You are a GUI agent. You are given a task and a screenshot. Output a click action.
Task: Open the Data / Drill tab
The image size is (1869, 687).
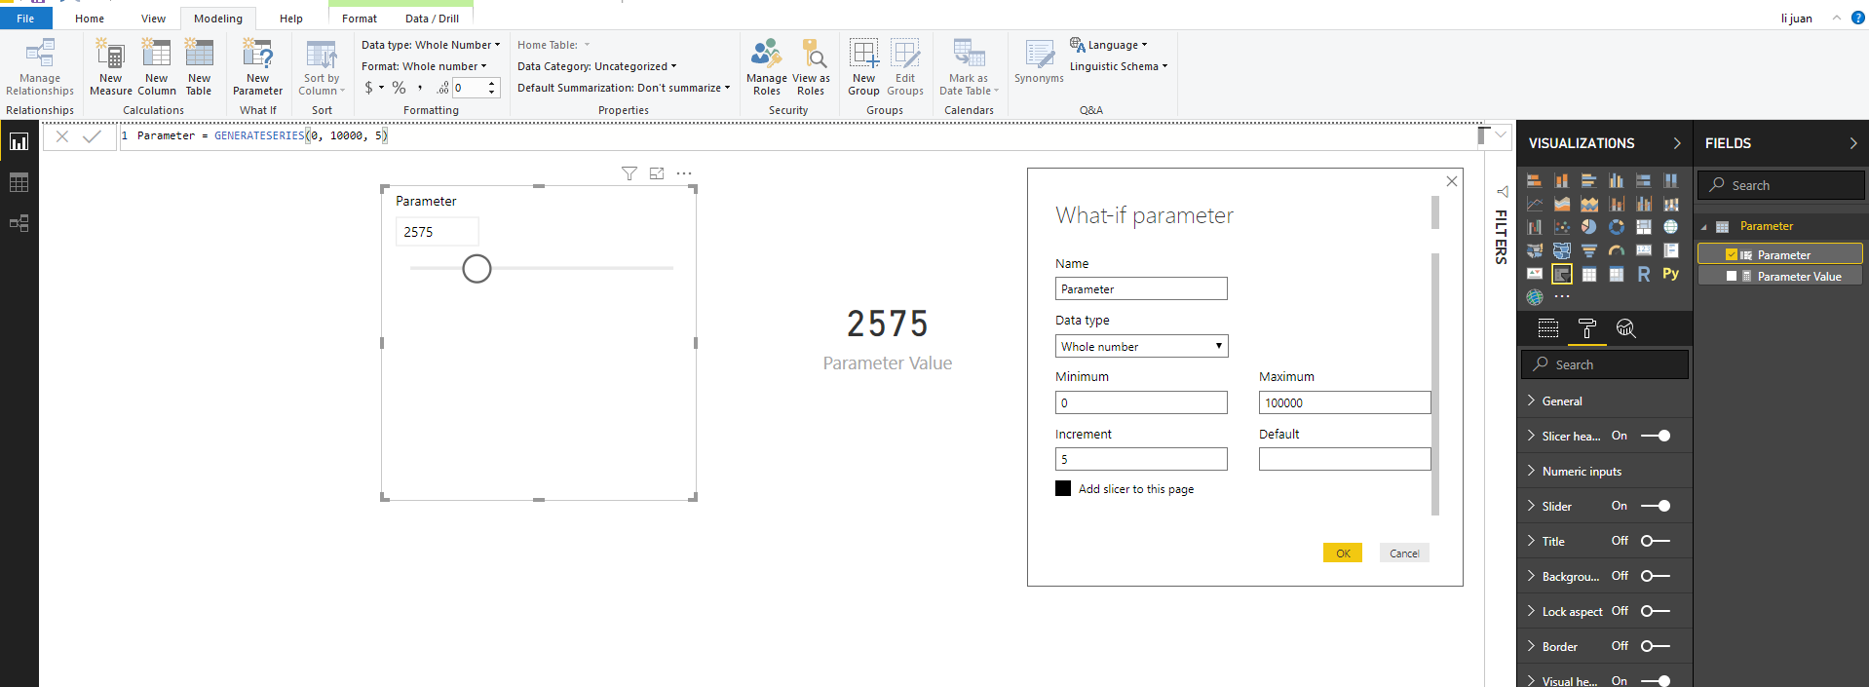tap(432, 19)
